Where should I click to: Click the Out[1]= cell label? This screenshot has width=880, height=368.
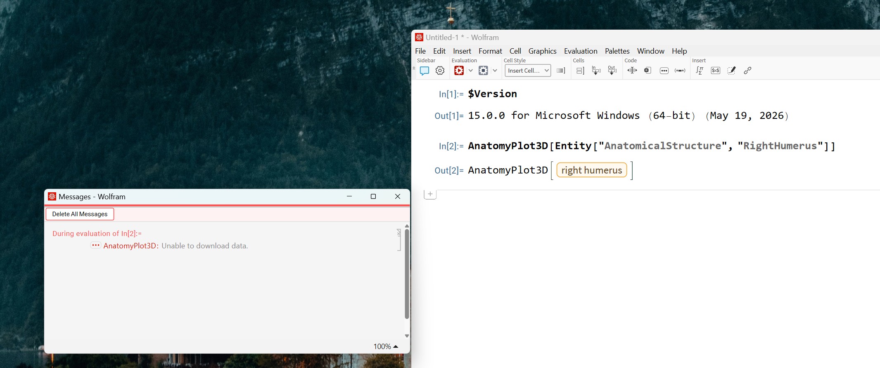tap(449, 116)
